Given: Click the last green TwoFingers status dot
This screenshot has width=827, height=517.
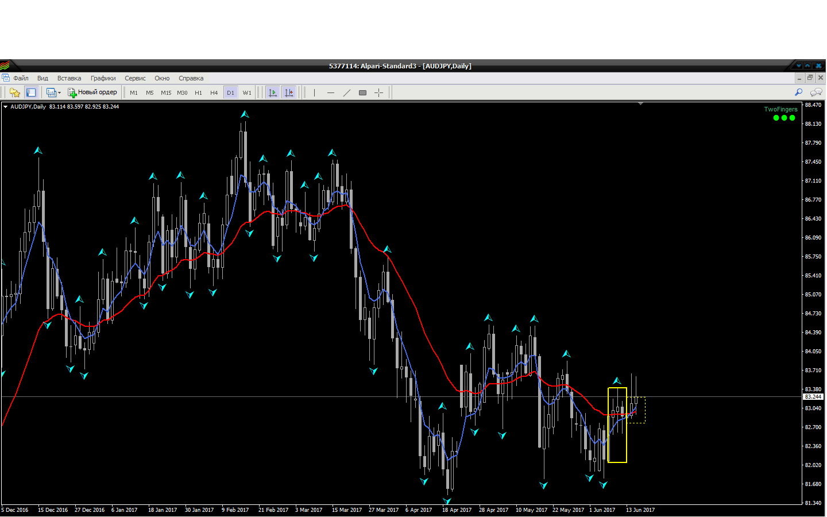Looking at the screenshot, I should [792, 118].
